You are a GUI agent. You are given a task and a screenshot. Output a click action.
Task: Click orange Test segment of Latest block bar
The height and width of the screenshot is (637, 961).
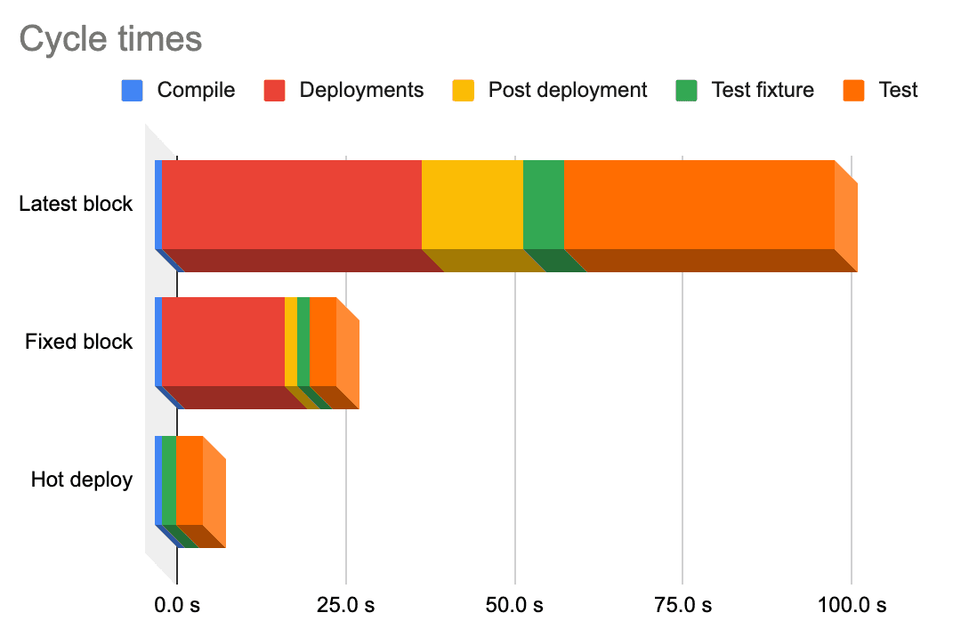(x=699, y=205)
